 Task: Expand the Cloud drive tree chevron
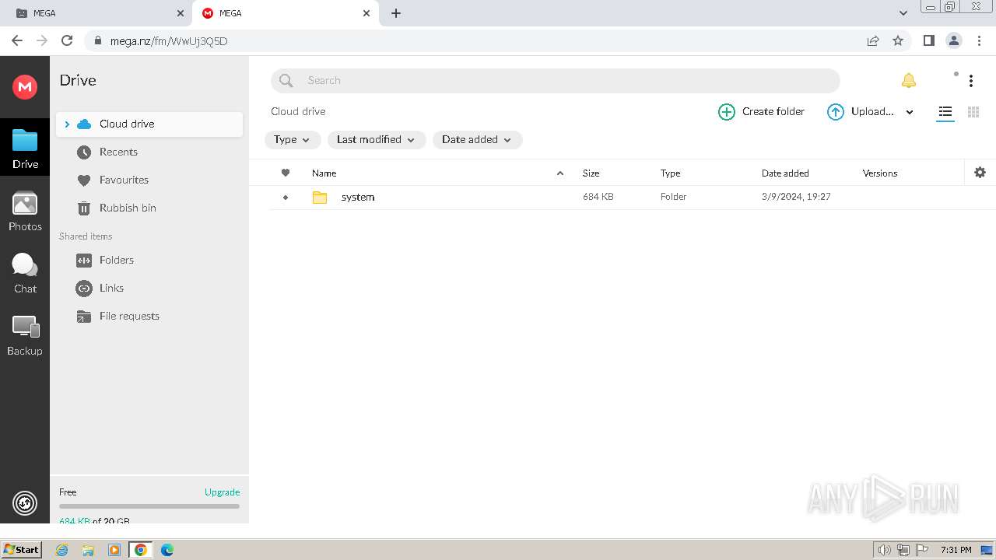pyautogui.click(x=67, y=124)
